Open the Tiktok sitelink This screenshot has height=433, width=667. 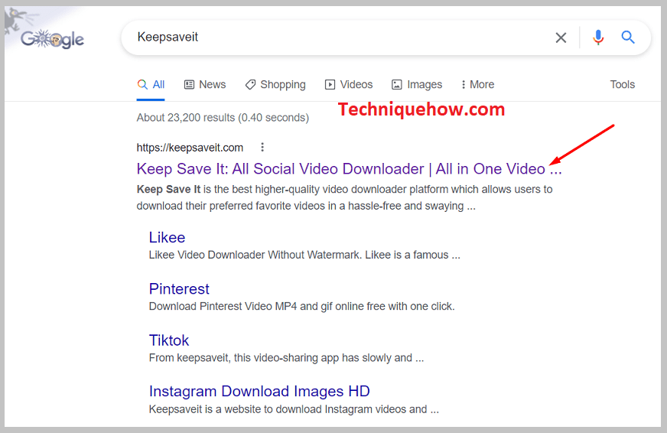pos(169,340)
